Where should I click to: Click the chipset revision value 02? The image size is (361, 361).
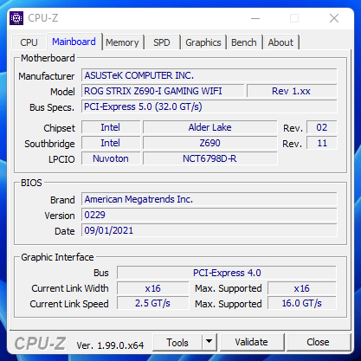(321, 127)
